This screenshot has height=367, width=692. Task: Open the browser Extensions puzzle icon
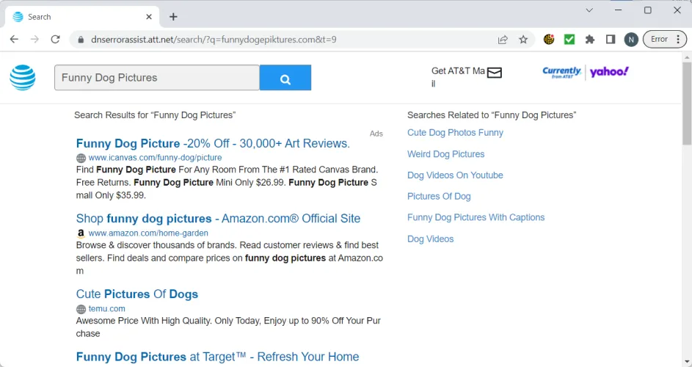[x=589, y=40]
